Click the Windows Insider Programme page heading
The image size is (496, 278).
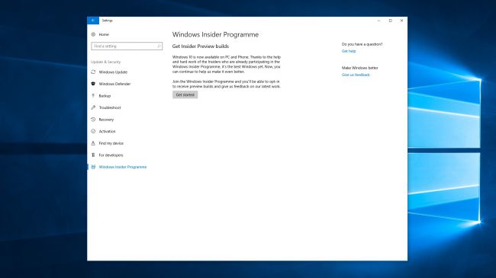[x=215, y=34]
